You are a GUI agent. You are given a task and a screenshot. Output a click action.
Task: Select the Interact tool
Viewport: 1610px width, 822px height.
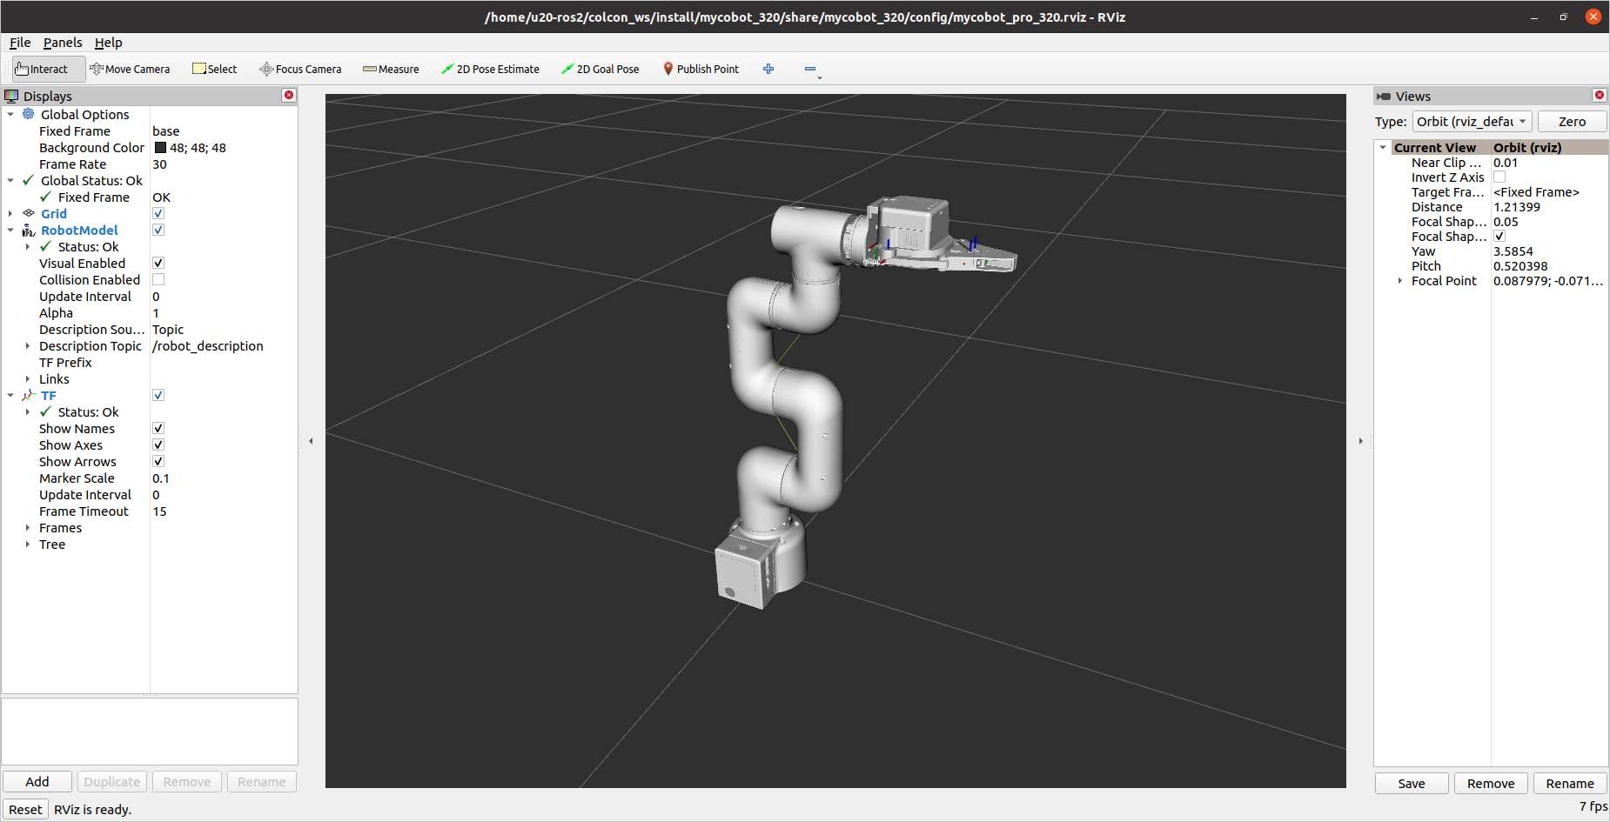[x=42, y=70]
